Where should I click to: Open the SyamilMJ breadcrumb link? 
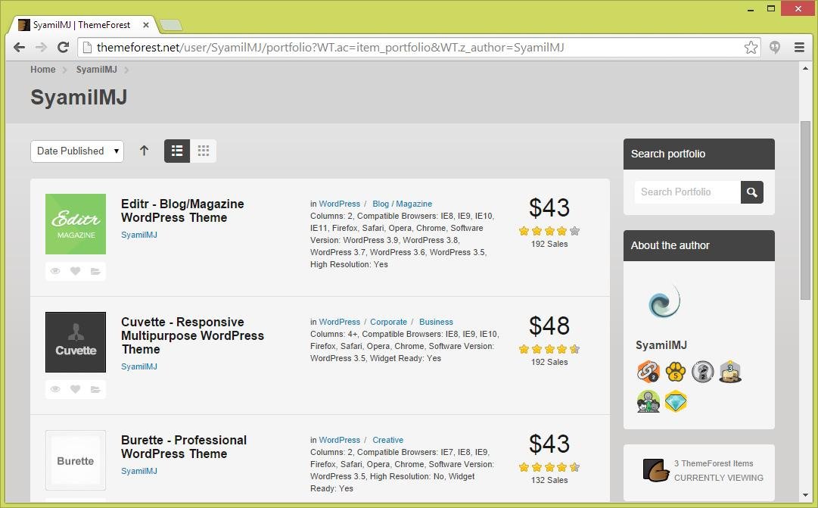click(97, 70)
